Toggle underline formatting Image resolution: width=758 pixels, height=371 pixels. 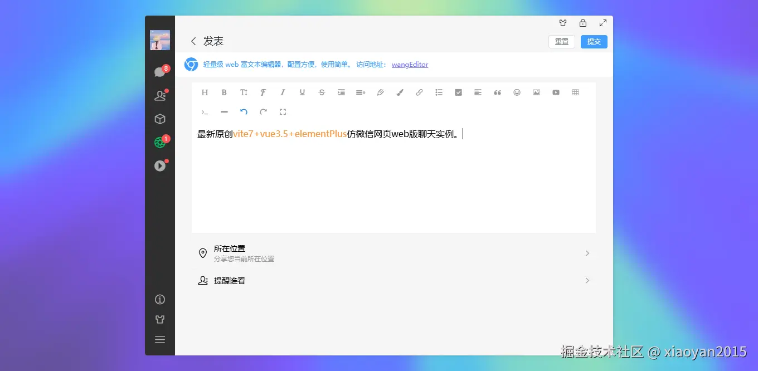302,92
